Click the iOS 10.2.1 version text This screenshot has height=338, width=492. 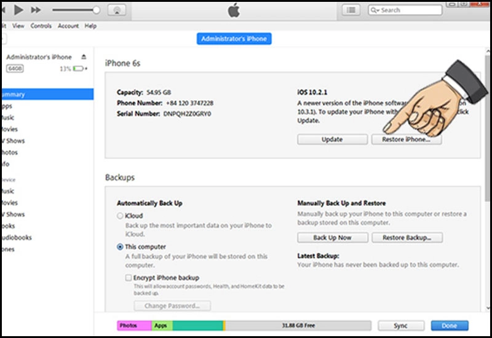[312, 93]
